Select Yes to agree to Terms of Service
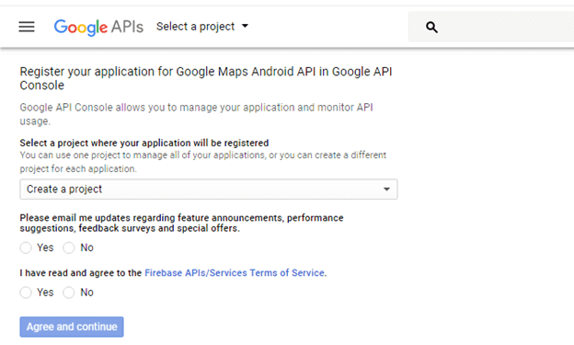The image size is (574, 345). (x=26, y=293)
